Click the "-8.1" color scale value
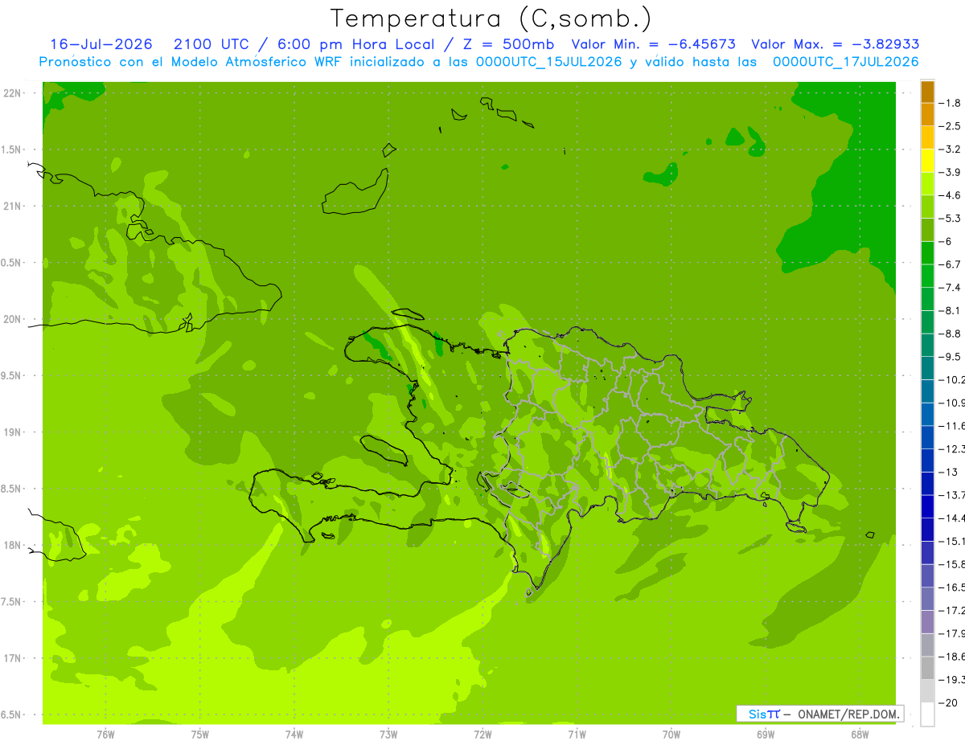965x745 pixels. point(950,311)
